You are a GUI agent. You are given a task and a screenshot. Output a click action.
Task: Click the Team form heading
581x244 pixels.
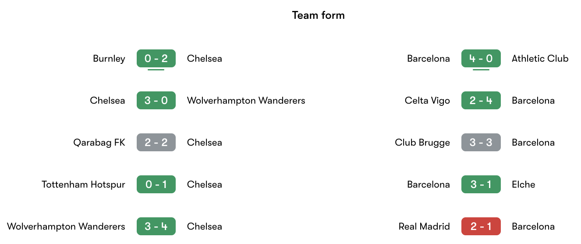pos(318,15)
